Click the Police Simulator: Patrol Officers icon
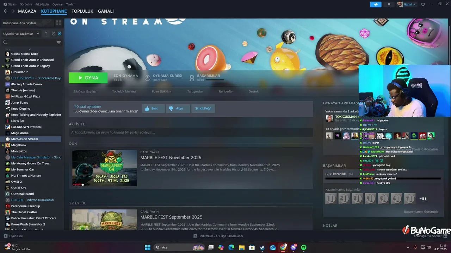Image resolution: width=451 pixels, height=253 pixels. [x=8, y=218]
